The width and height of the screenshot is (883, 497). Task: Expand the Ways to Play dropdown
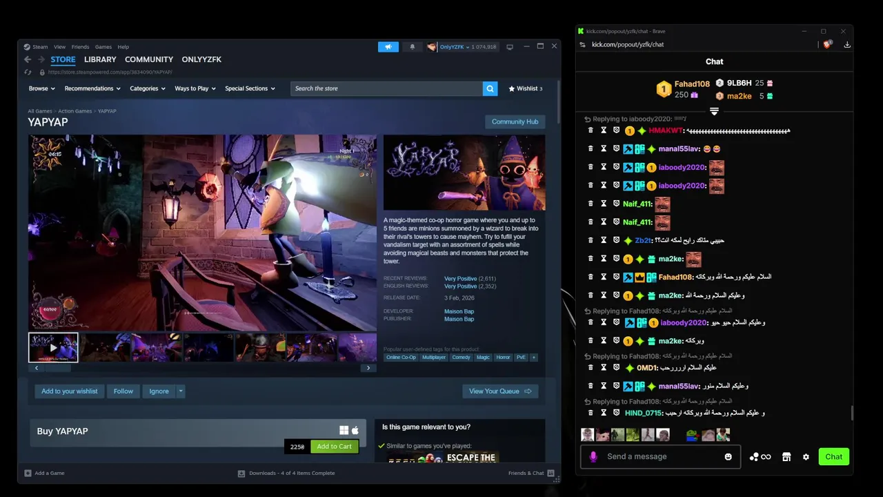point(195,88)
